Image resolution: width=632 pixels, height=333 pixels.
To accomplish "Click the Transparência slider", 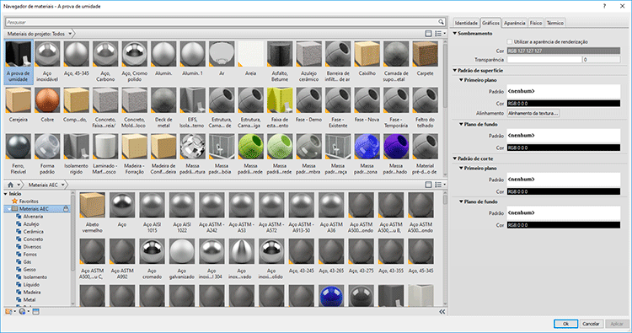I will [x=544, y=60].
